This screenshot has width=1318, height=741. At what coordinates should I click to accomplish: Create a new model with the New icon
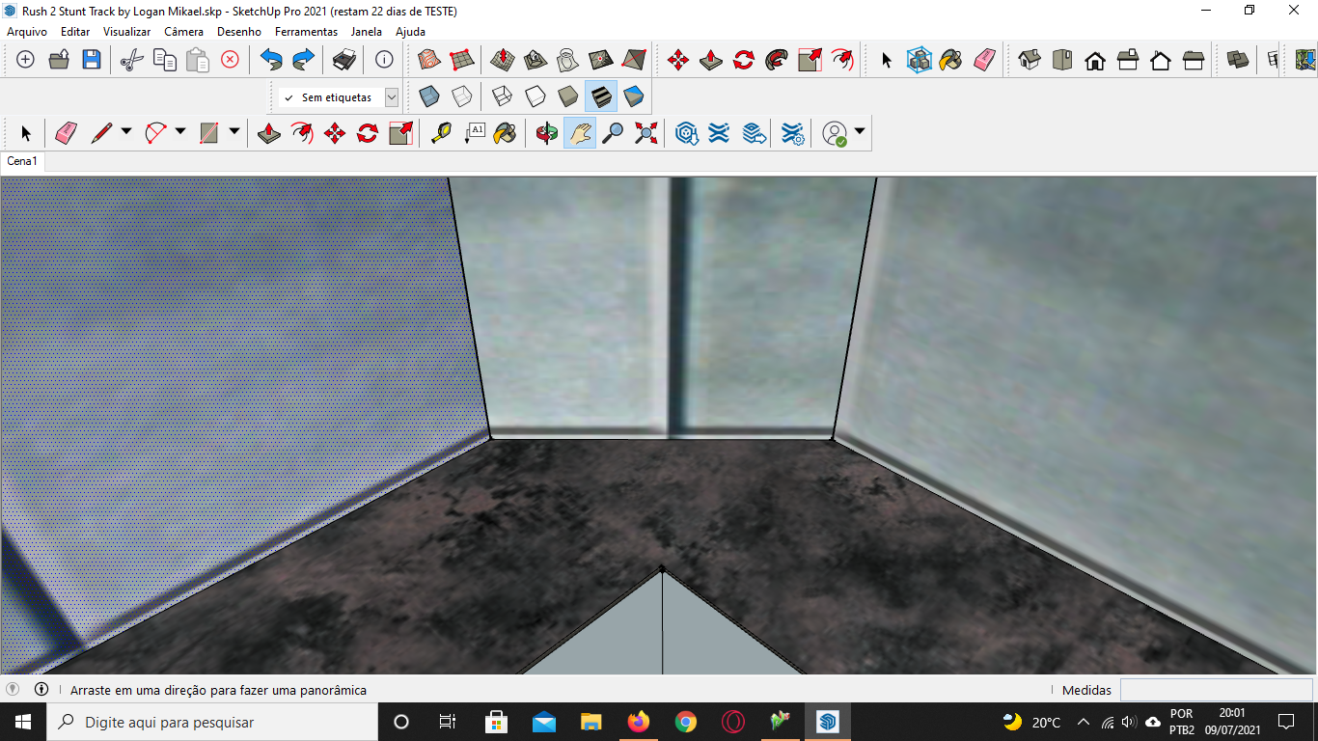point(26,60)
